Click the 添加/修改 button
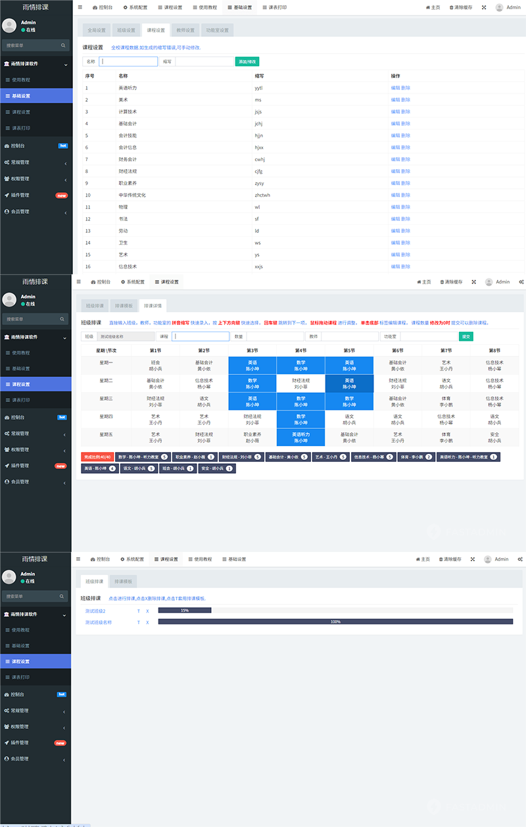The width and height of the screenshot is (526, 827). (x=247, y=61)
